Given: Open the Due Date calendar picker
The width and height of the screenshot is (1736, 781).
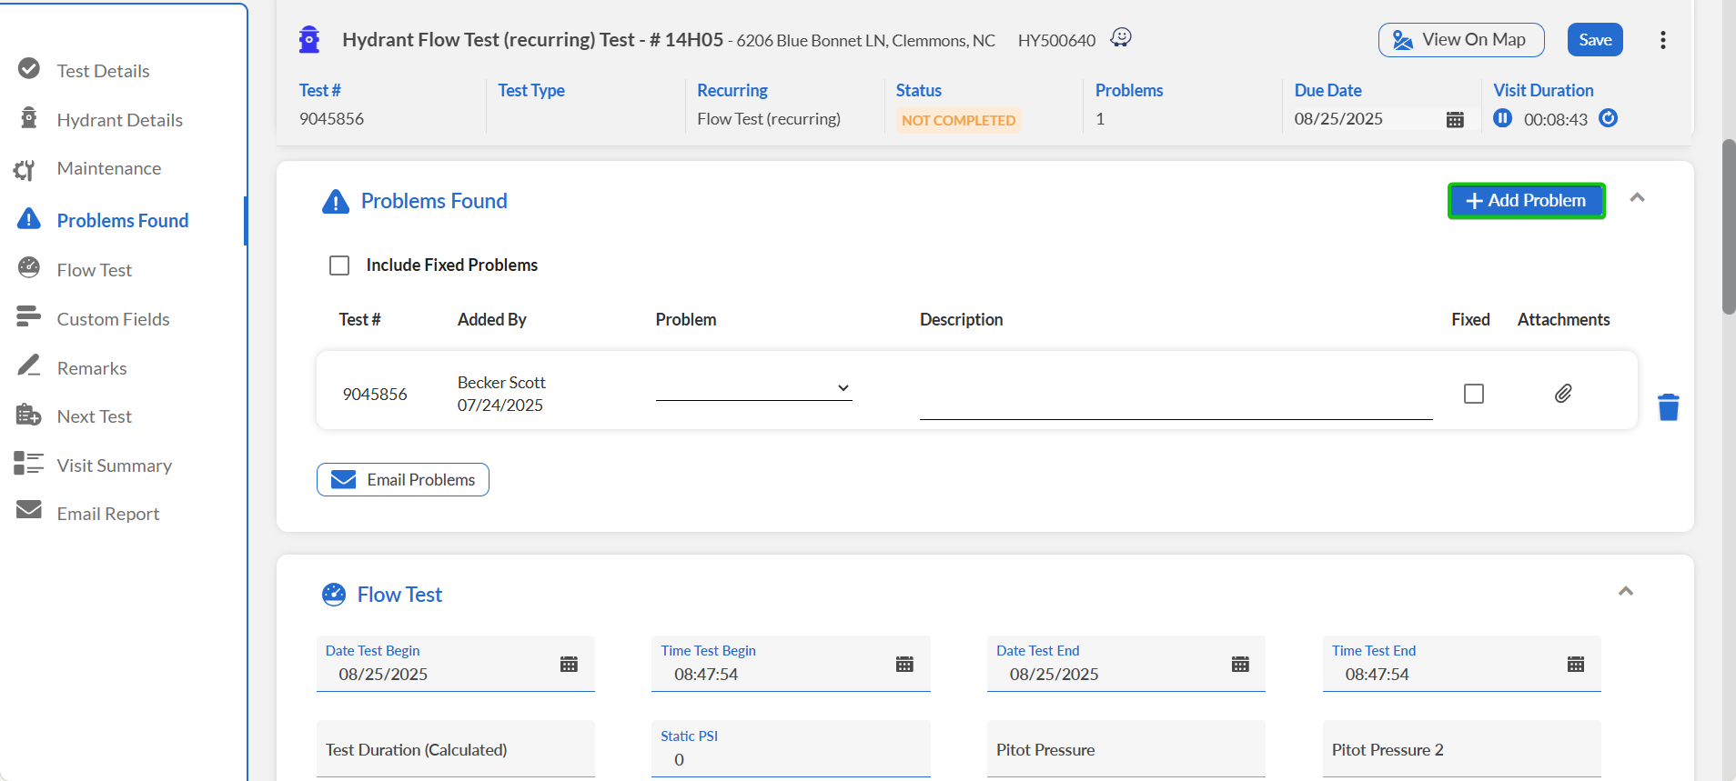Looking at the screenshot, I should pyautogui.click(x=1455, y=120).
